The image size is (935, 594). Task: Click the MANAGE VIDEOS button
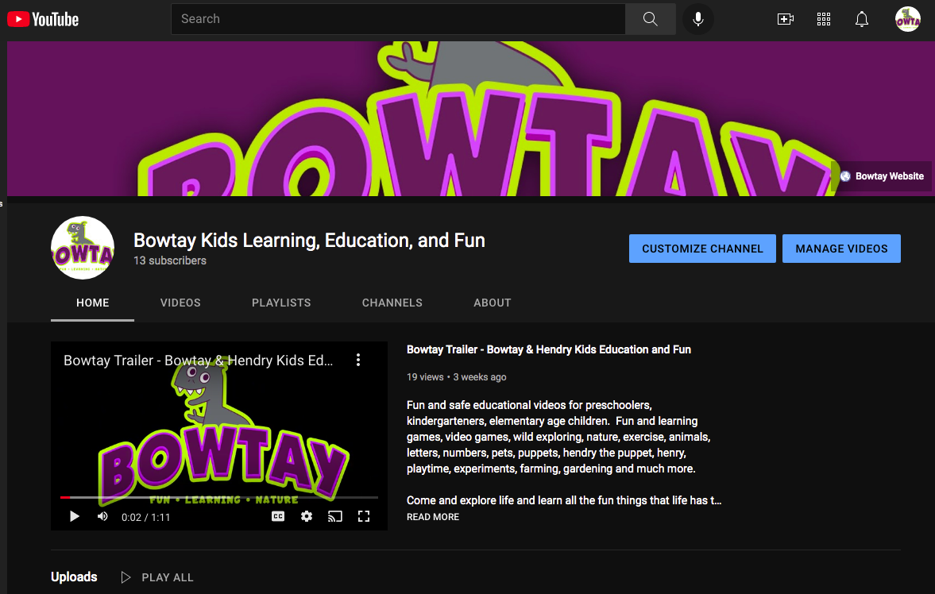point(841,249)
